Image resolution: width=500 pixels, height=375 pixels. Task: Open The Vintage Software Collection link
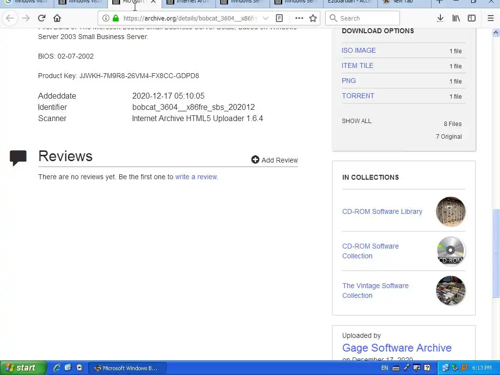tap(375, 291)
